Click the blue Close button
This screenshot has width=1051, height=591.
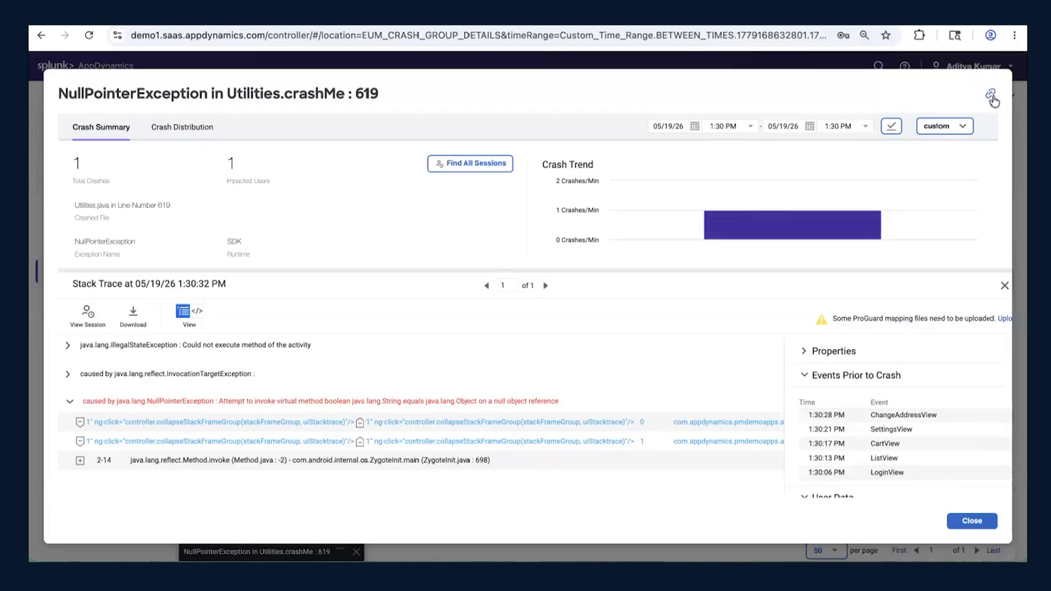pyautogui.click(x=972, y=521)
